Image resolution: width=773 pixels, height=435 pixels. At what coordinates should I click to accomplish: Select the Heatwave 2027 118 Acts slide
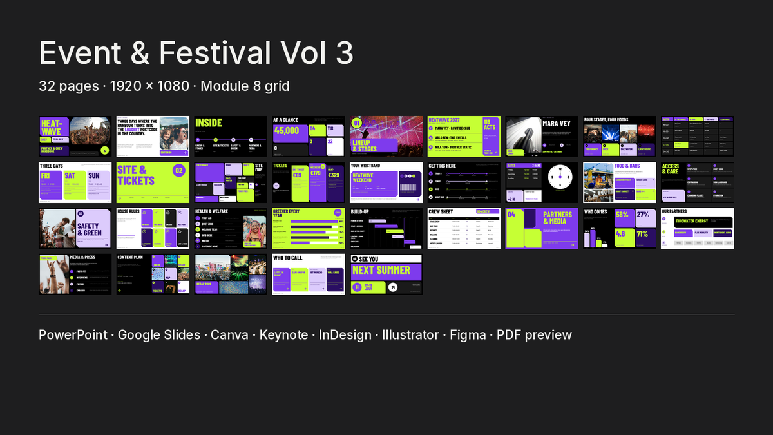point(464,137)
